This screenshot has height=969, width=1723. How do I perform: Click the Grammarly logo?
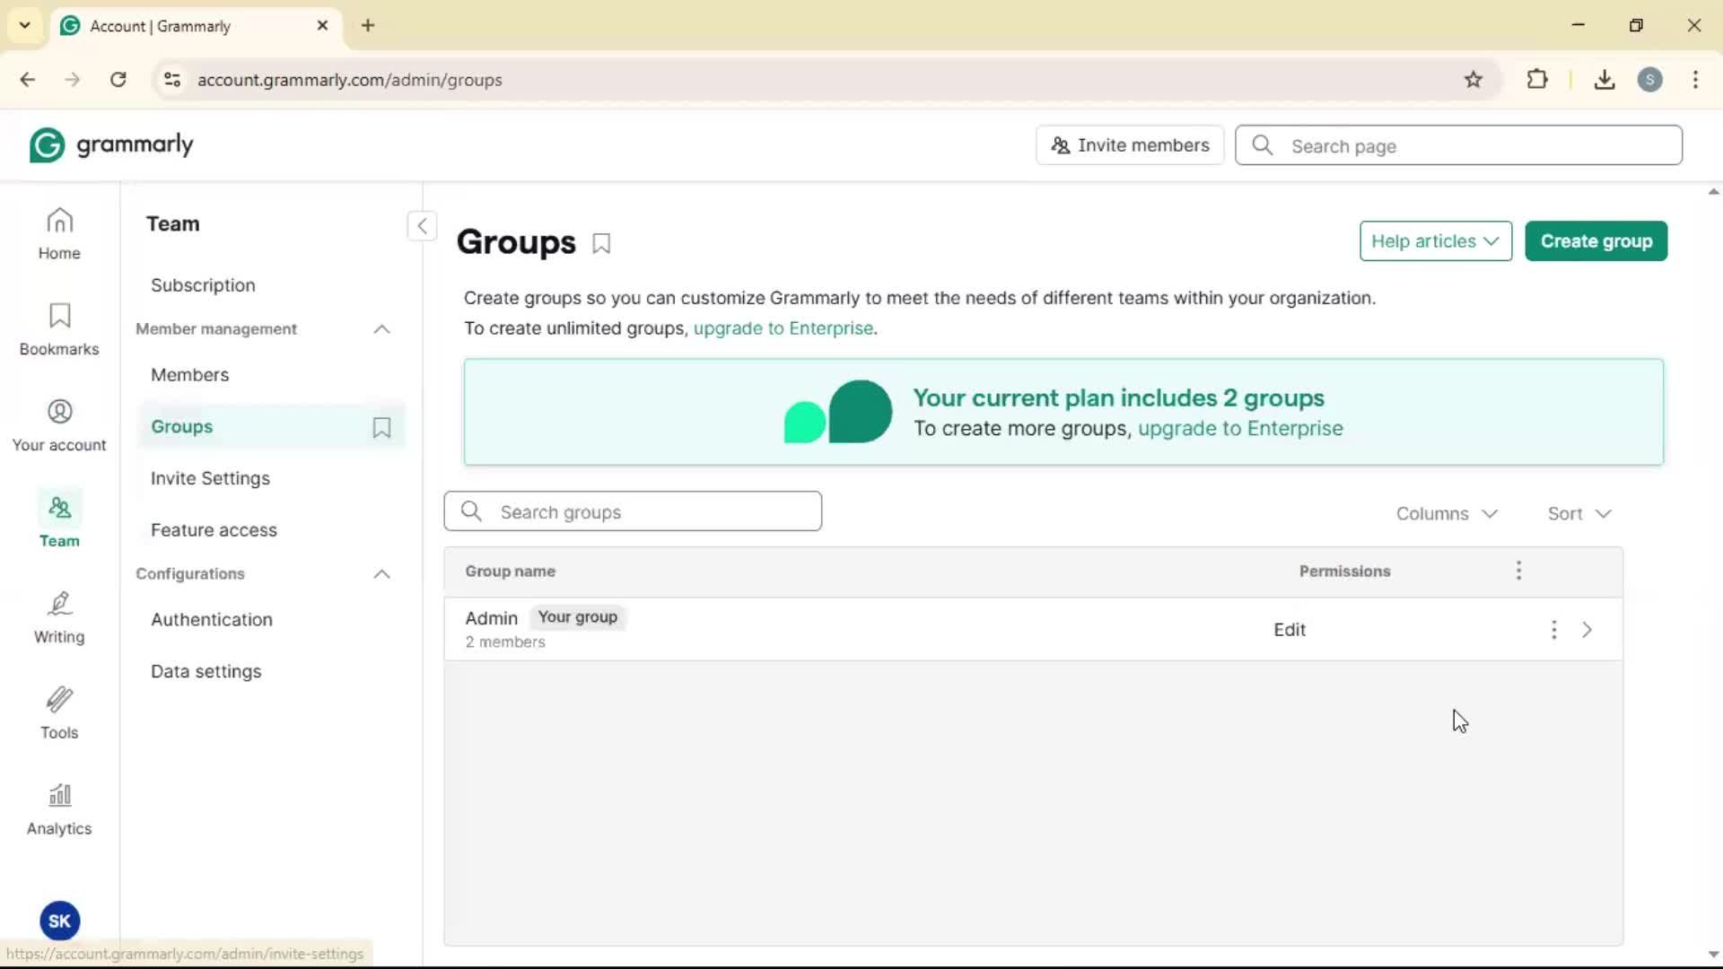[x=111, y=145]
